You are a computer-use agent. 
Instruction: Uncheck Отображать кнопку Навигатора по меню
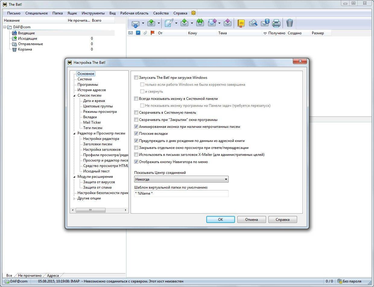136,162
